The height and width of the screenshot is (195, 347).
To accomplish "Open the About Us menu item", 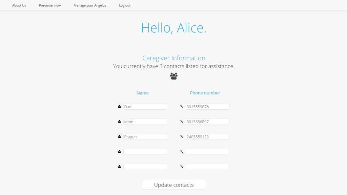I will pos(19,5).
